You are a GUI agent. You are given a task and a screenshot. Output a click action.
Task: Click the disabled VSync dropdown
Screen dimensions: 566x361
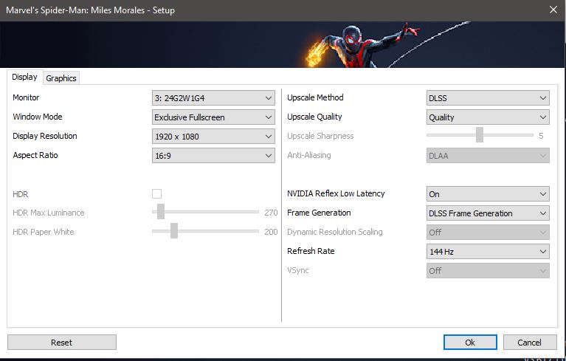coord(488,270)
